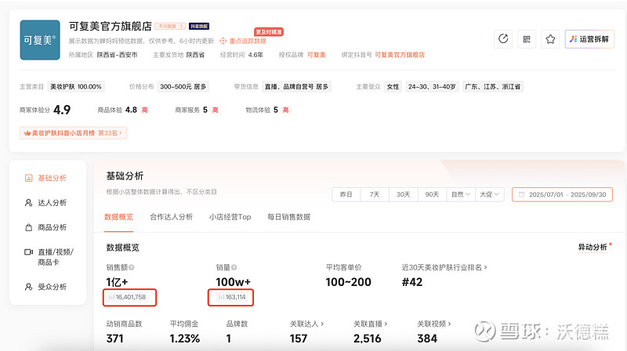Open bound Douyin account 可复美官方旗舰店 link
Image resolution: width=627 pixels, height=351 pixels.
(400, 55)
